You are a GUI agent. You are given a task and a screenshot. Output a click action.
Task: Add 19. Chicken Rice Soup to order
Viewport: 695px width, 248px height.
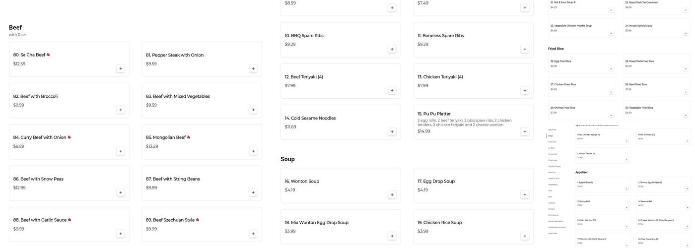pyautogui.click(x=525, y=236)
